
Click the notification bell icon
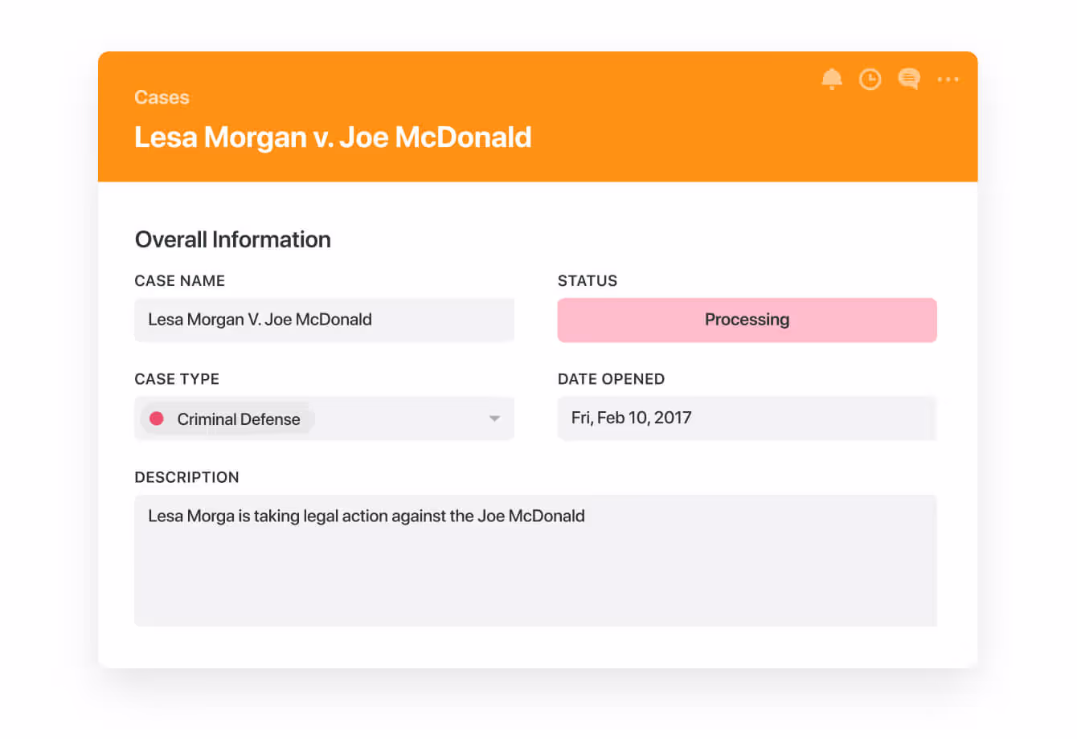[831, 79]
